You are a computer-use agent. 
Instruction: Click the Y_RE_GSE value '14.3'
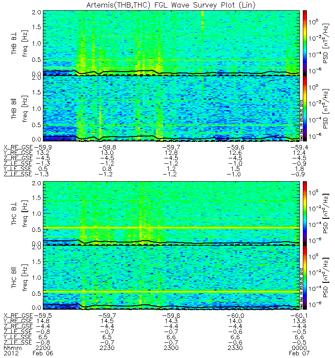pos(171,321)
